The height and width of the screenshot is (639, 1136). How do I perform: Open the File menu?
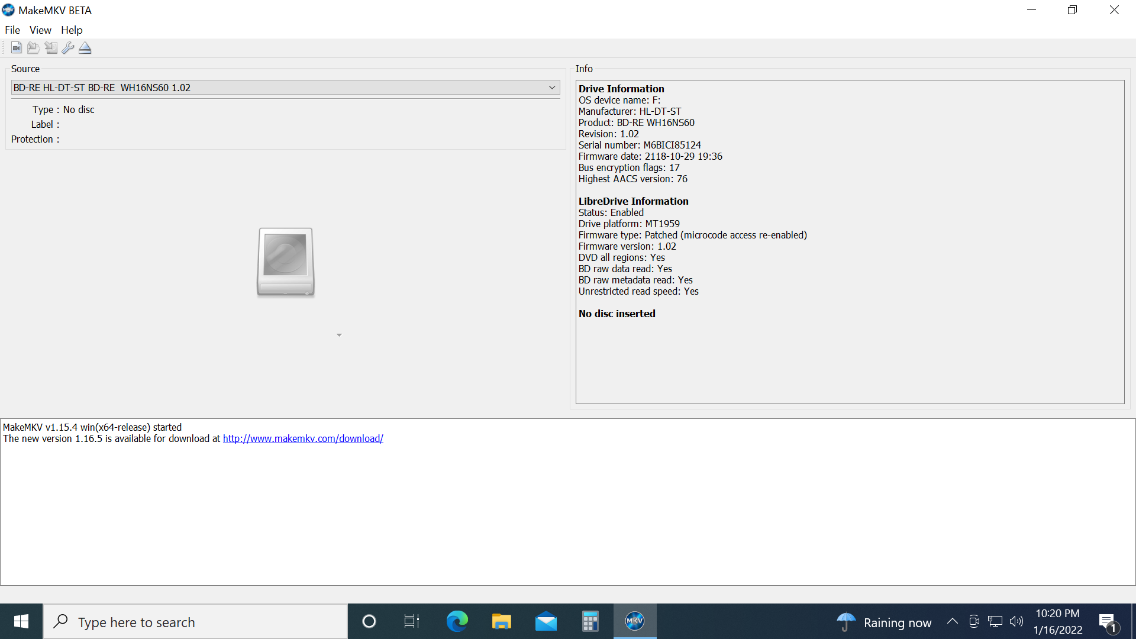click(12, 30)
